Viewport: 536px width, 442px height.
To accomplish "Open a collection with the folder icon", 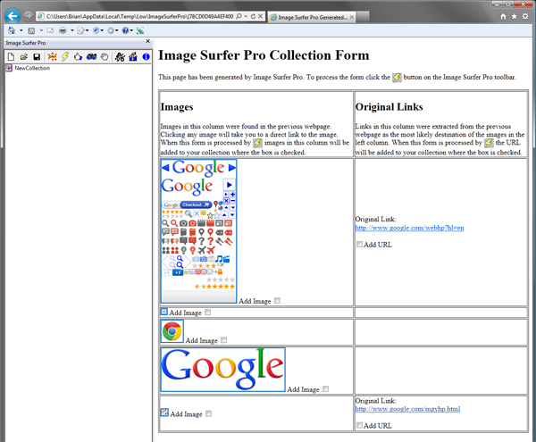I will pos(22,56).
